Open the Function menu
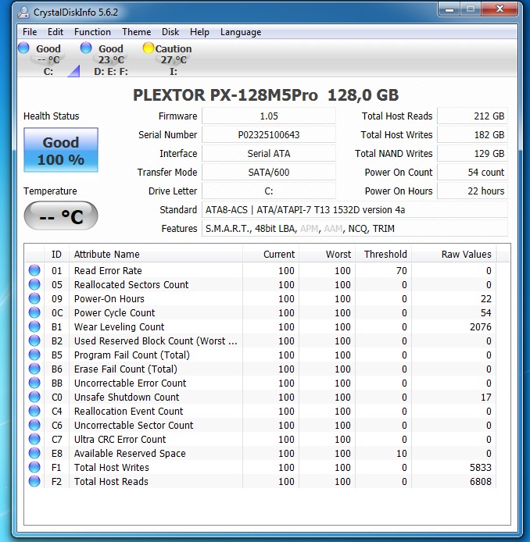Screen dimensions: 530x542 click(x=92, y=32)
